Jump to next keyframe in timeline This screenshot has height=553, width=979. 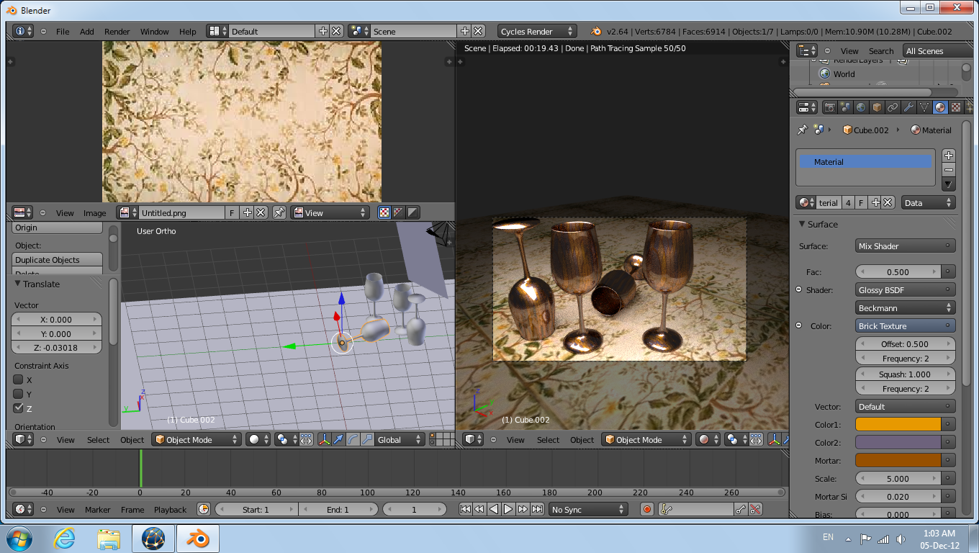pyautogui.click(x=523, y=509)
